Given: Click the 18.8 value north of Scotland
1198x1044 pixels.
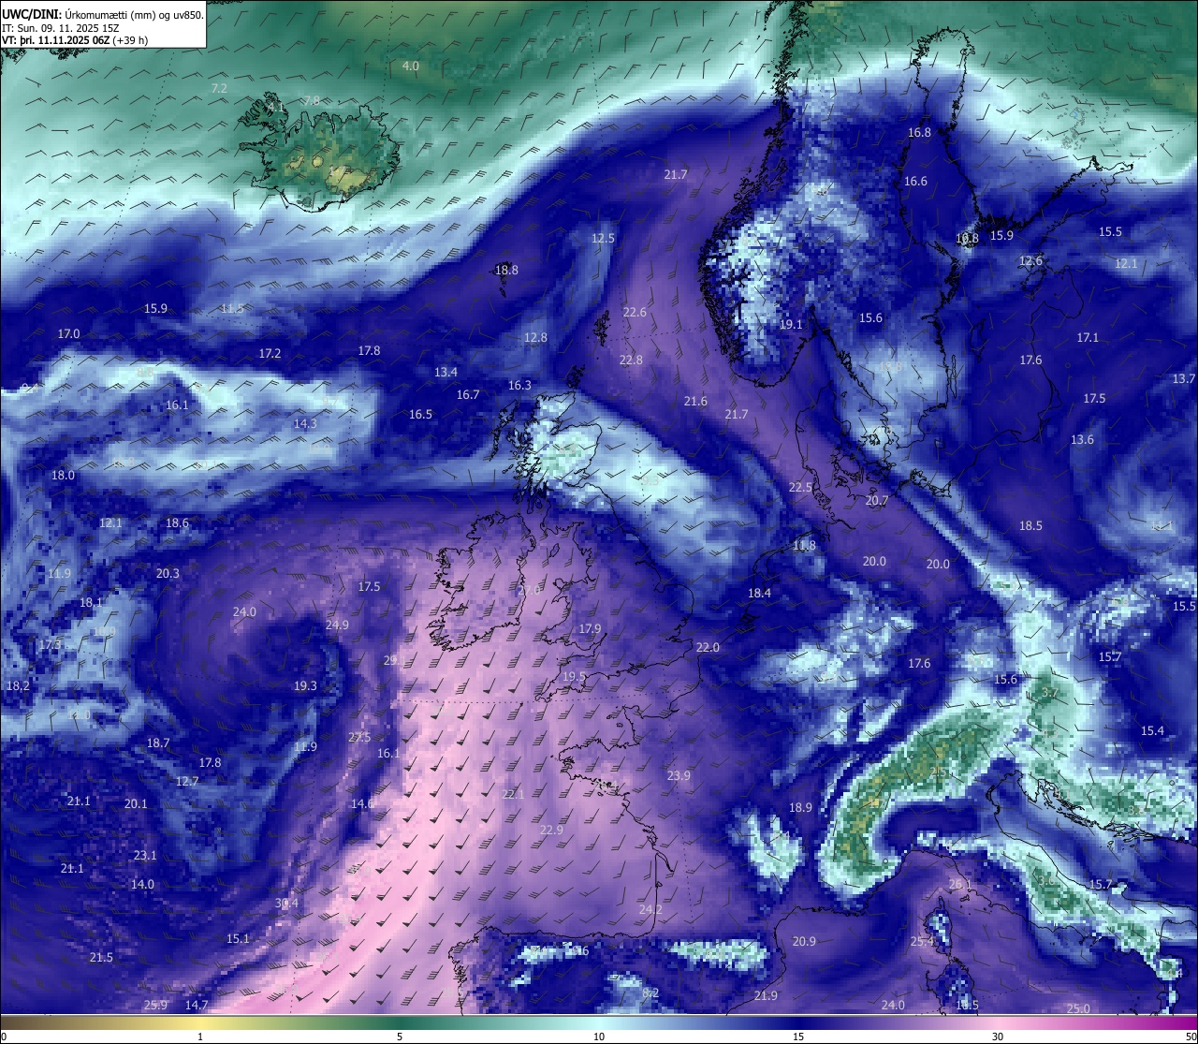Looking at the screenshot, I should [506, 271].
